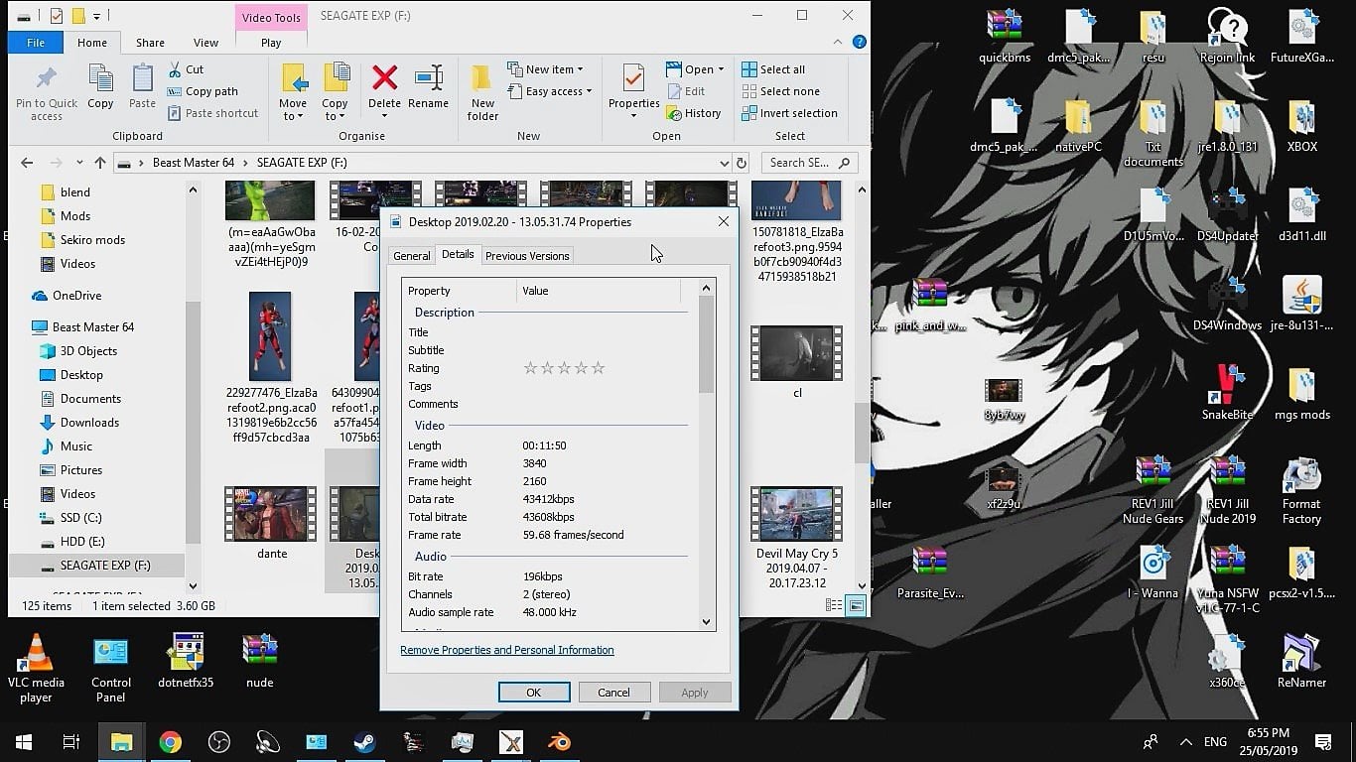1356x762 pixels.
Task: Open the quickbms desktop icon
Action: coord(1005,37)
